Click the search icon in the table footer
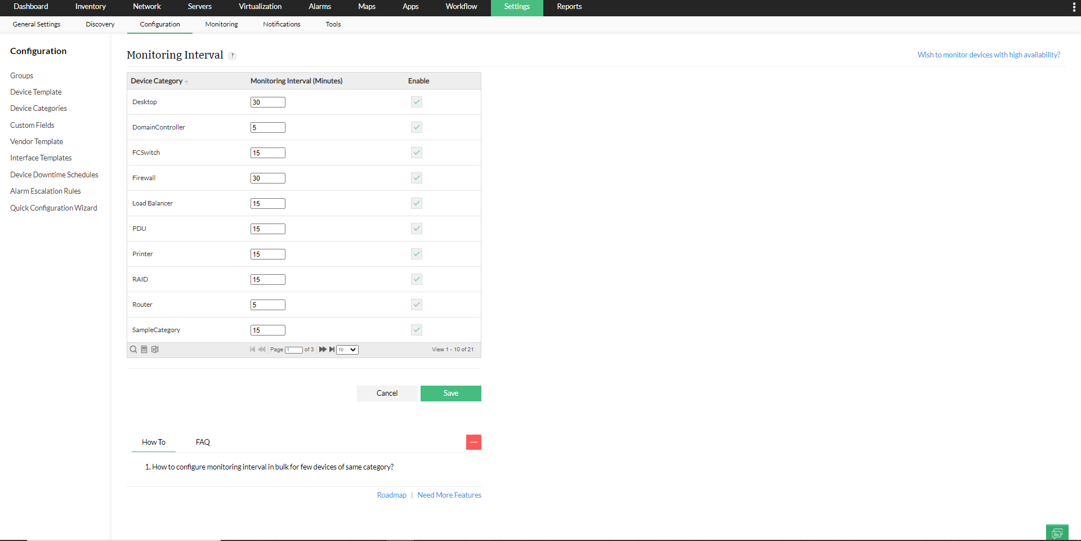1081x541 pixels. point(133,349)
